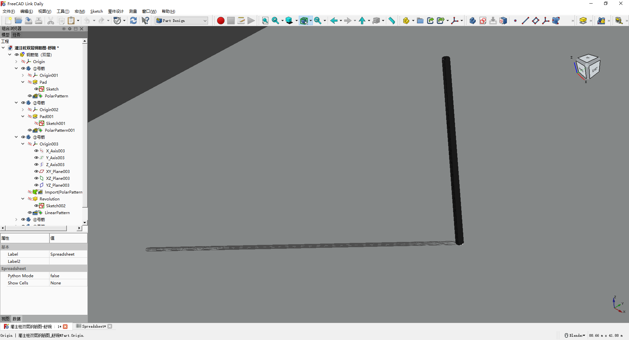Toggle visibility eye of PolarPattern

point(30,96)
